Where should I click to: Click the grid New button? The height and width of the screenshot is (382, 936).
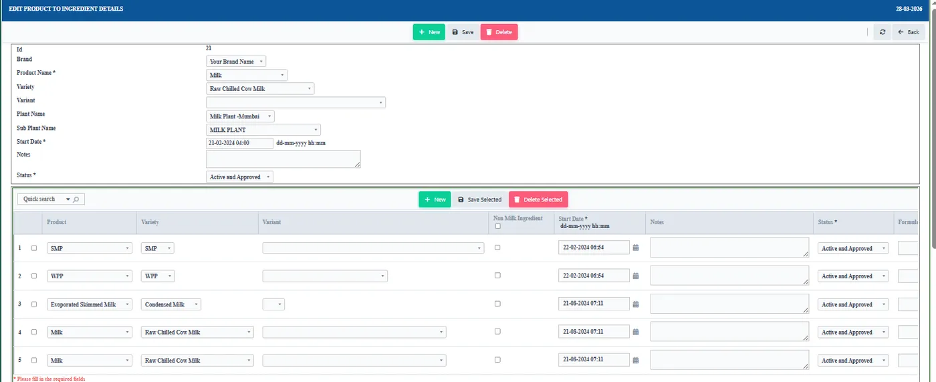tap(435, 199)
